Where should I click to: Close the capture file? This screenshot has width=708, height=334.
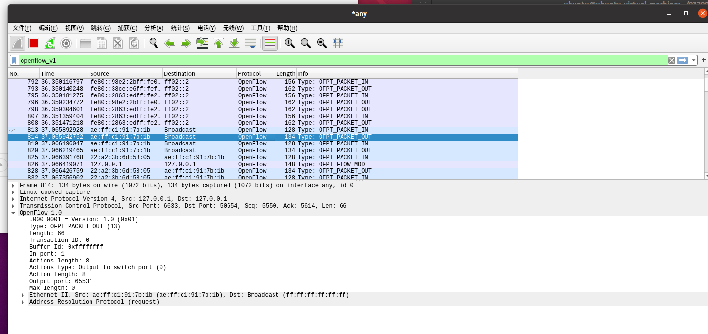118,43
